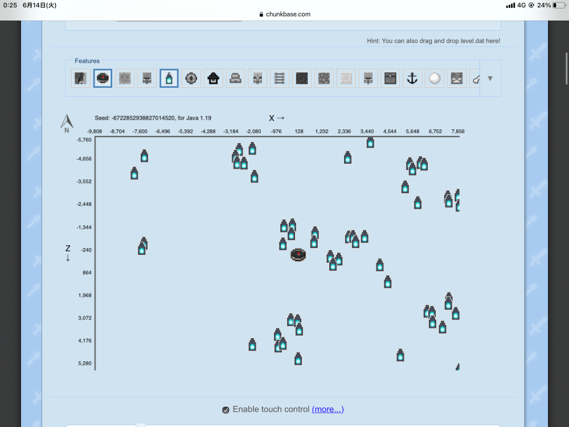Enable the partially hidden bone feature icon
The height and width of the screenshot is (427, 569).
tap(474, 79)
